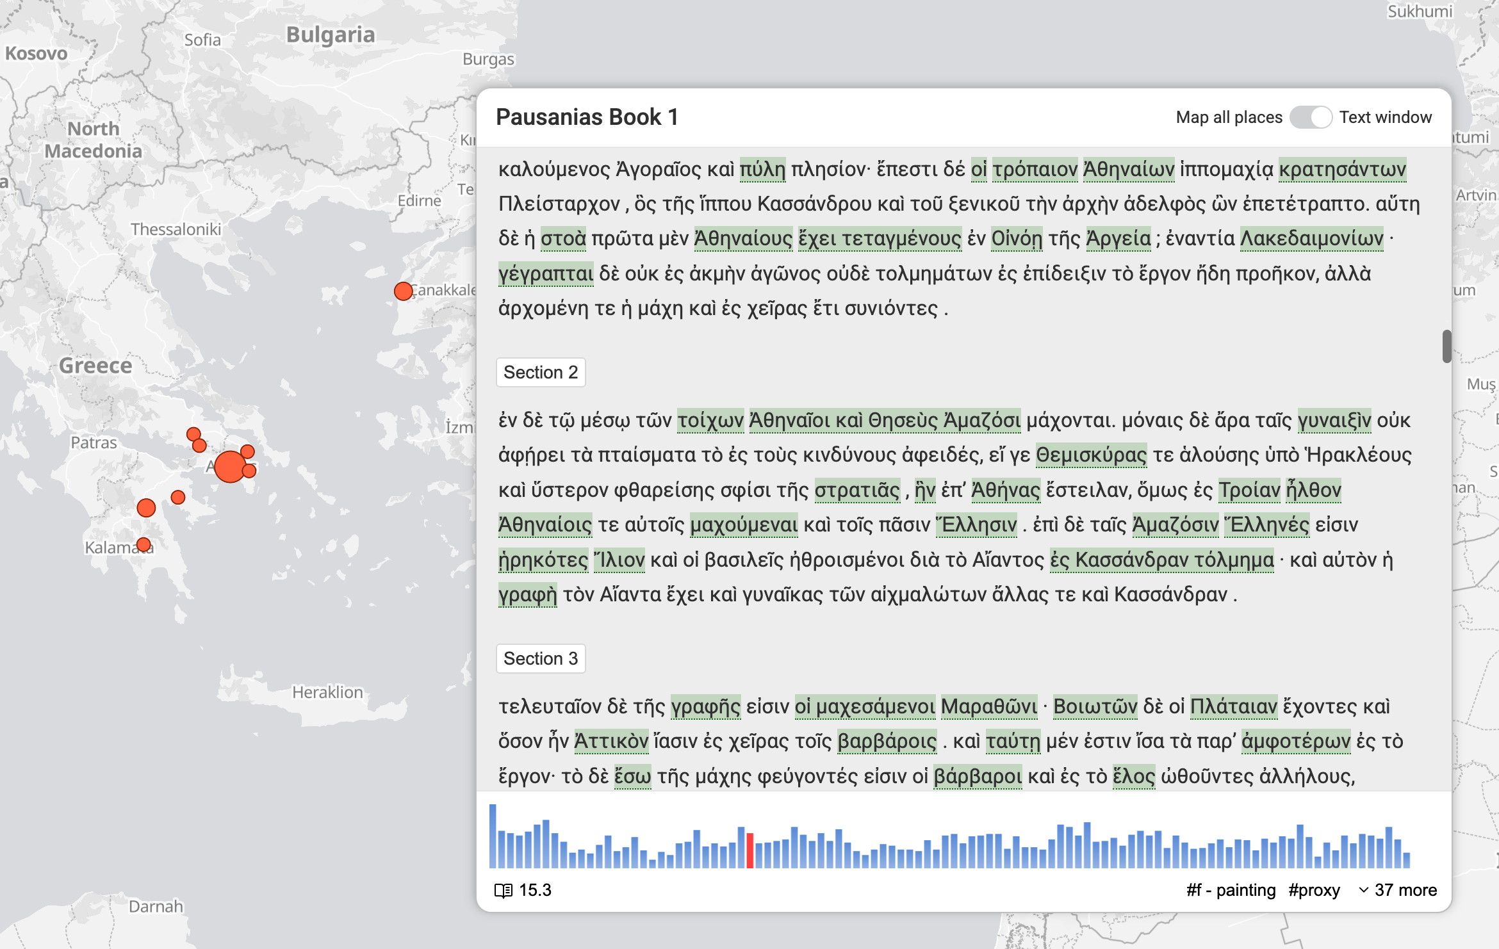Screen dimensions: 1499x949
Task: Select the red map marker near Çanakkale
Action: tap(403, 291)
